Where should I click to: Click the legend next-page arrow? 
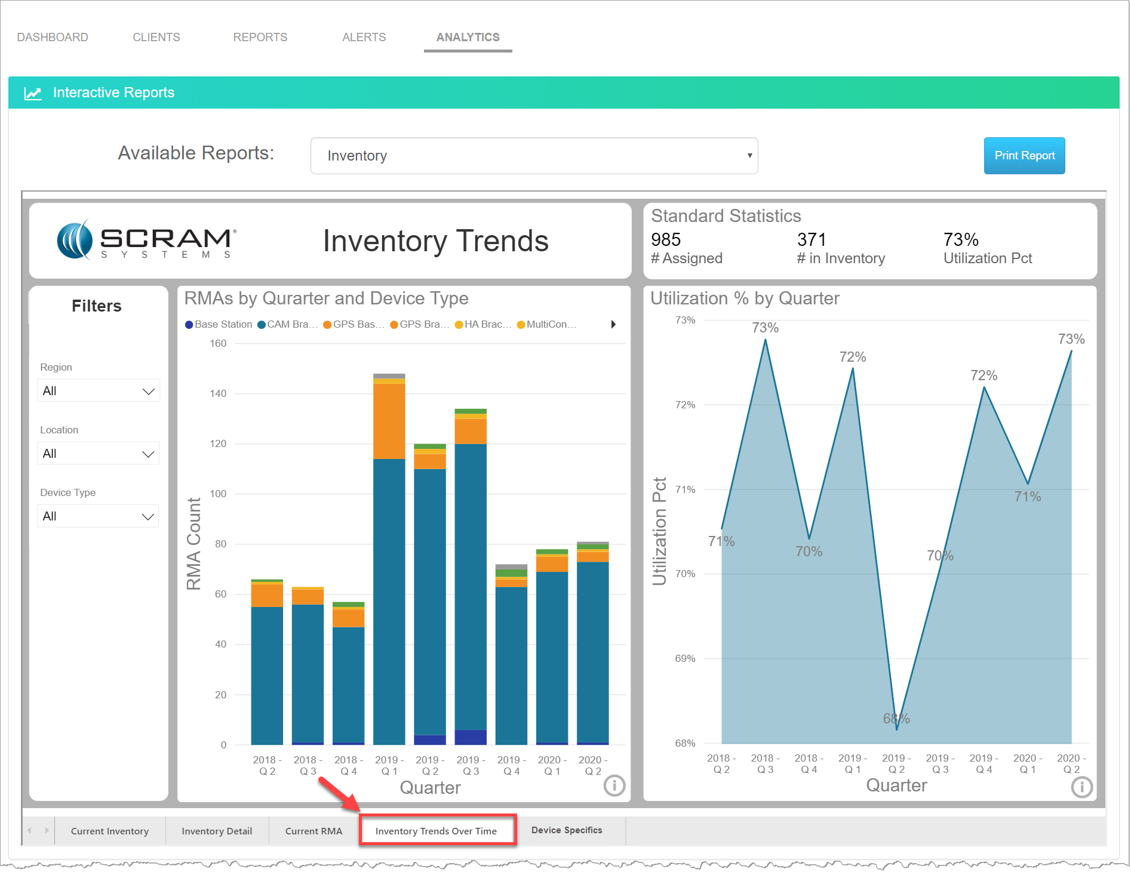click(613, 325)
